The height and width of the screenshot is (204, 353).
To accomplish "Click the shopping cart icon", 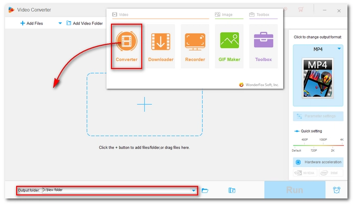I will point(301,10).
